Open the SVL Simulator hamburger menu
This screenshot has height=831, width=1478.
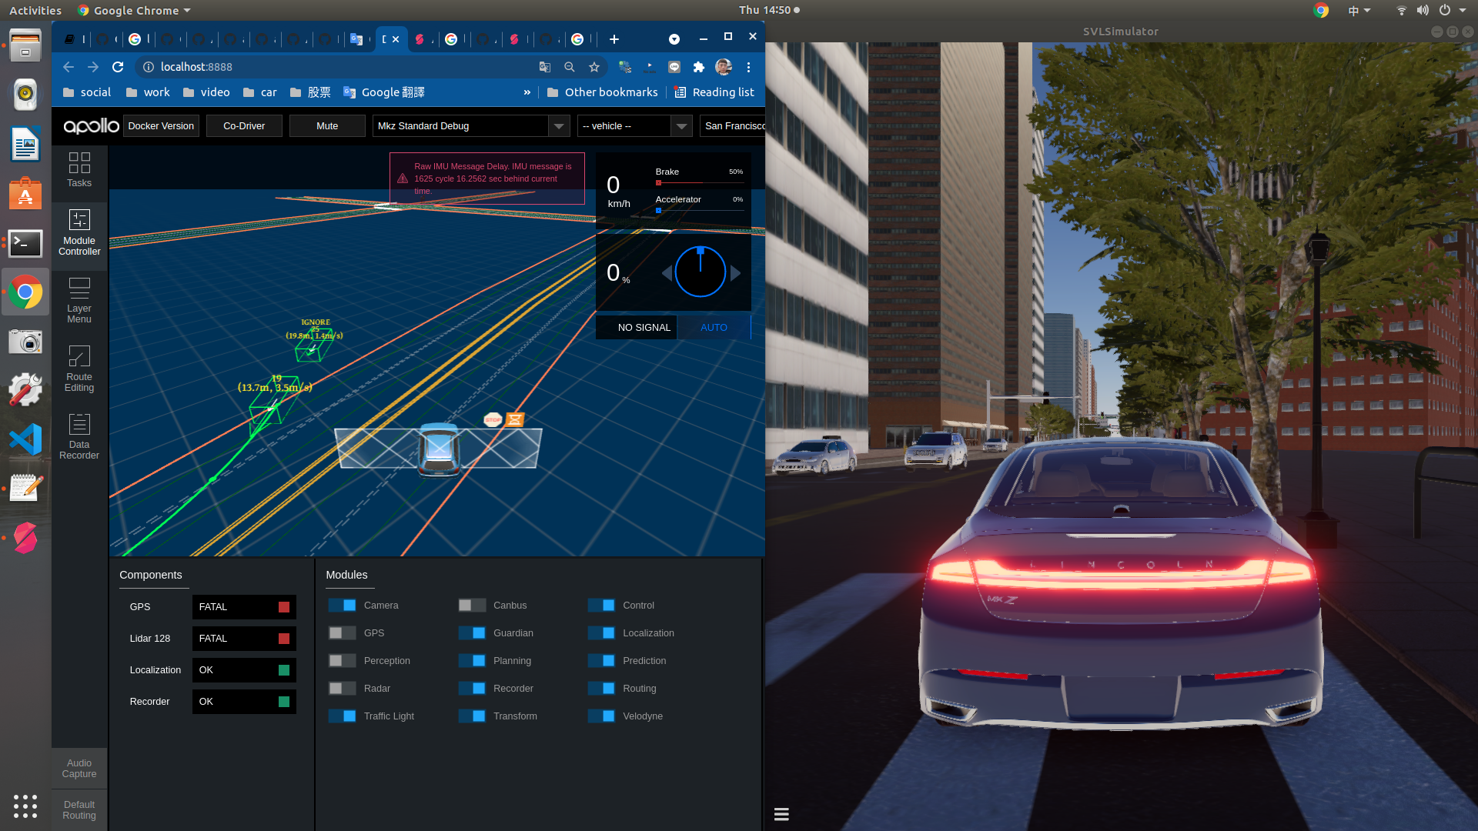coord(781,814)
